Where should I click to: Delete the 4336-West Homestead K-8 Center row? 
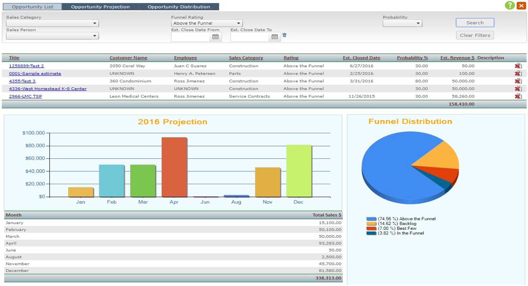518,89
